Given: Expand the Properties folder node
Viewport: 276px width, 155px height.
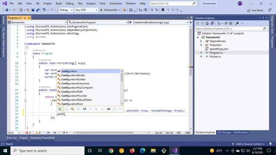Looking at the screenshot, I should [x=201, y=45].
